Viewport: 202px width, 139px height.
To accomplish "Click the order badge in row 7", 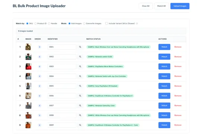I will 40,105.
